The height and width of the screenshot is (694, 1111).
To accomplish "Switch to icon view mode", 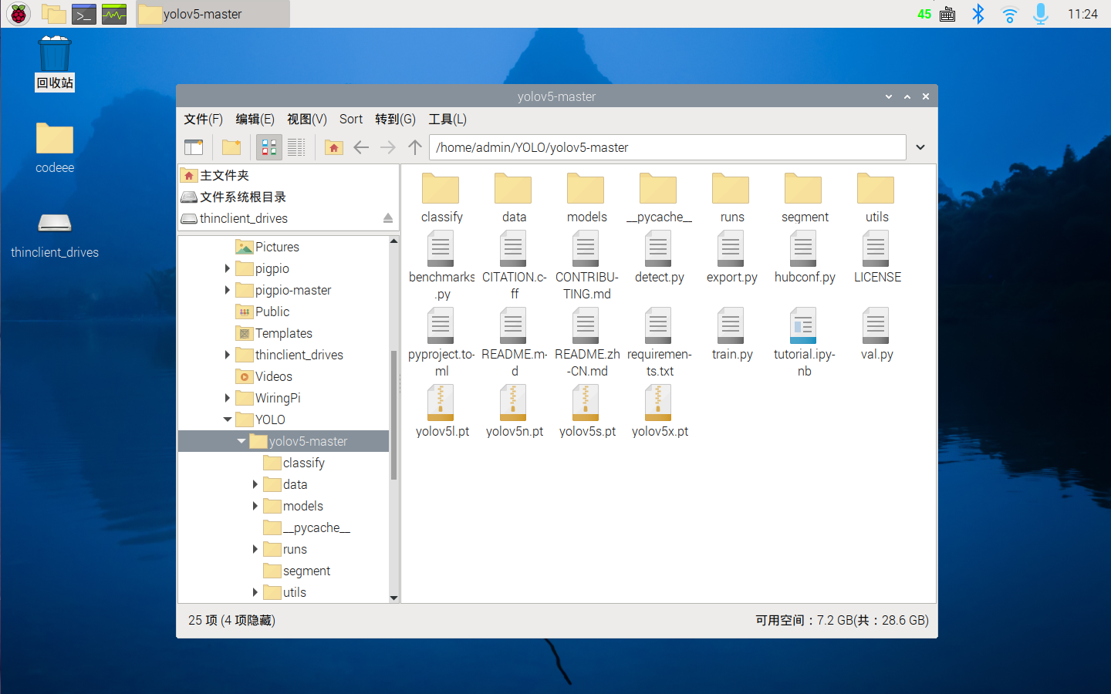I will pos(269,147).
